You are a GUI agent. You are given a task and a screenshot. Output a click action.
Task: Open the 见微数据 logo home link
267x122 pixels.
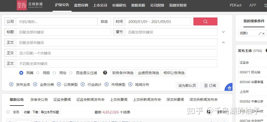coord(30,5)
